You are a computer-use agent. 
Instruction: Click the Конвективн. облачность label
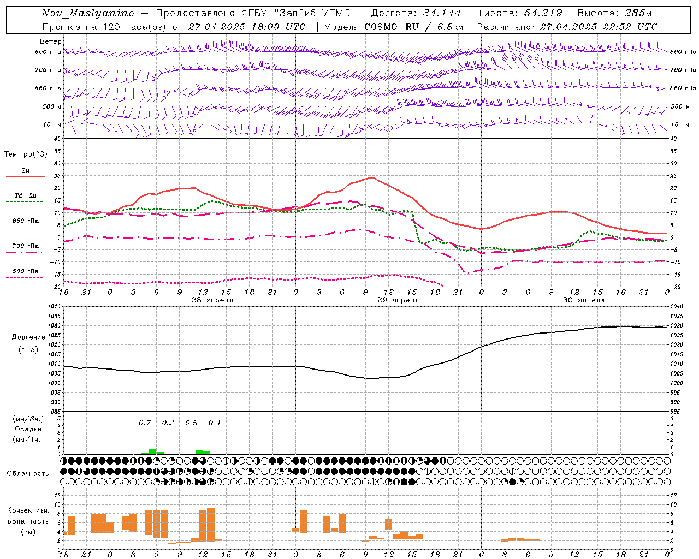(x=28, y=516)
